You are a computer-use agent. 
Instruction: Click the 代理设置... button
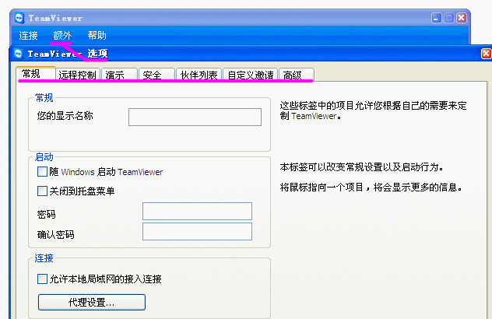point(92,302)
